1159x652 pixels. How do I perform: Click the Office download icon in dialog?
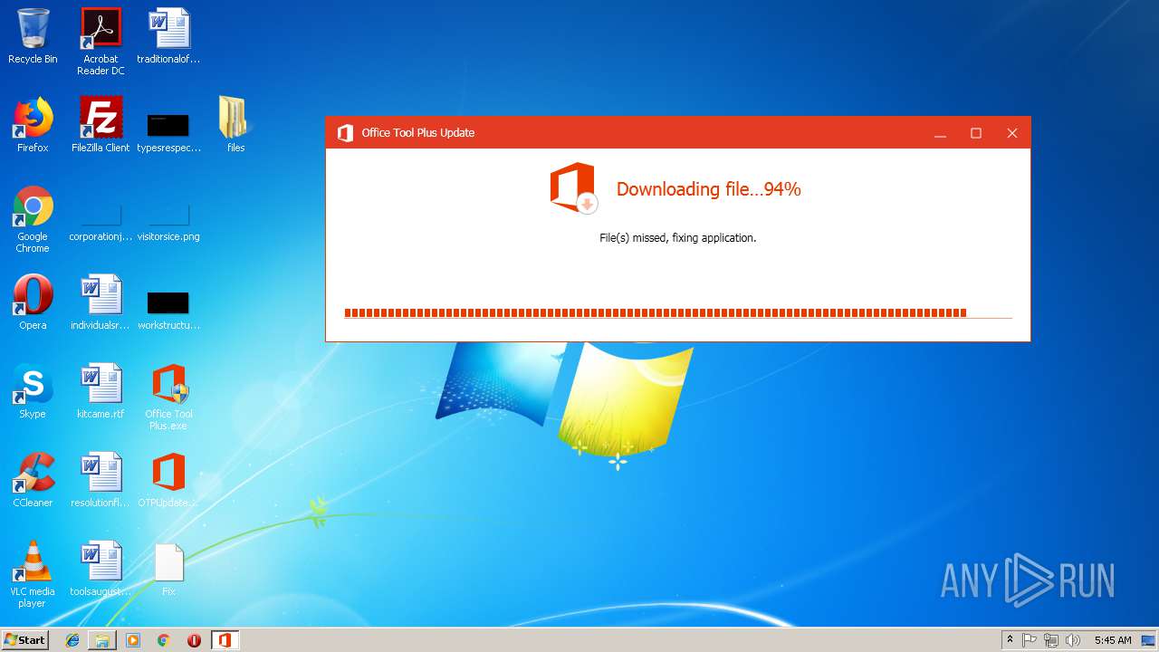(572, 188)
